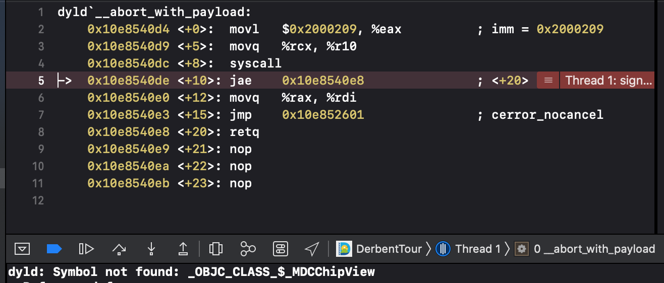Open Debug View Hierarchy button
This screenshot has height=283, width=664.
click(216, 248)
